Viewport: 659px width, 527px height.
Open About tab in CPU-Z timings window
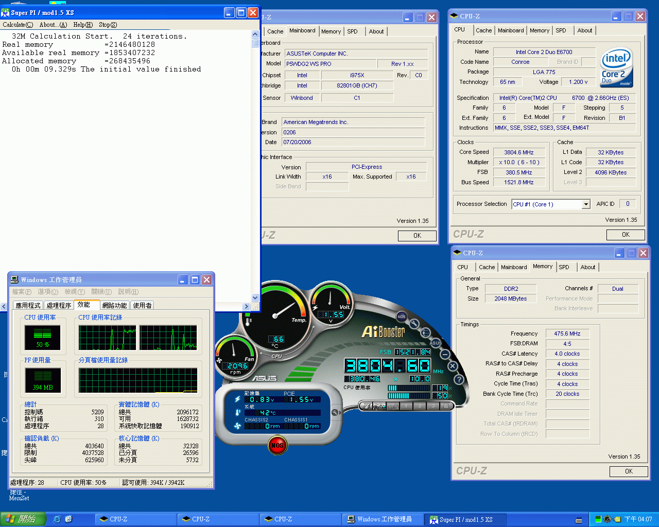588,267
